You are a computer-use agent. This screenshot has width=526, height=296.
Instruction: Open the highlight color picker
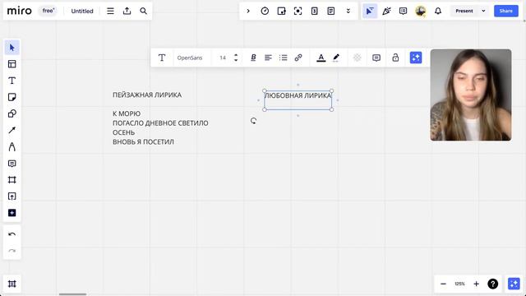(336, 58)
